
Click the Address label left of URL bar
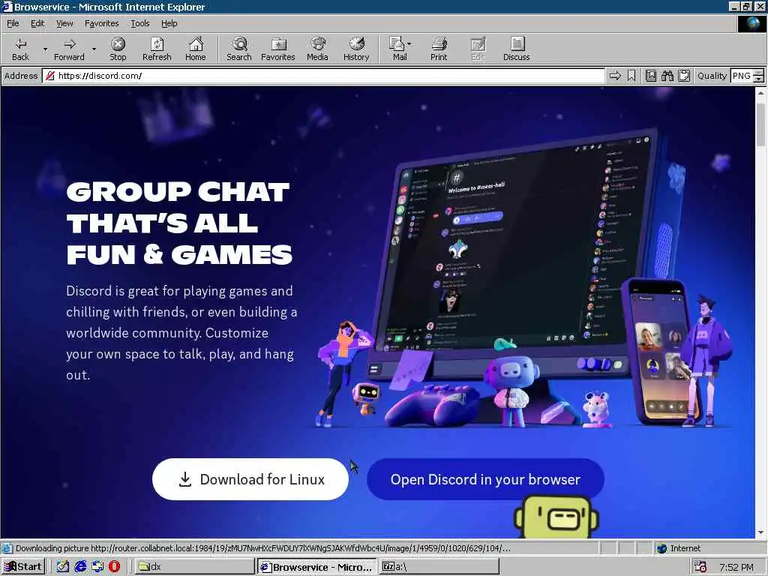tap(20, 76)
